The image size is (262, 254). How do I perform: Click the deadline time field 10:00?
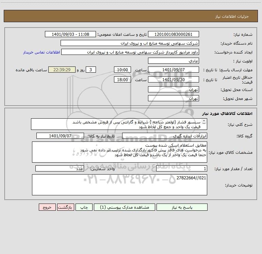click(x=122, y=70)
